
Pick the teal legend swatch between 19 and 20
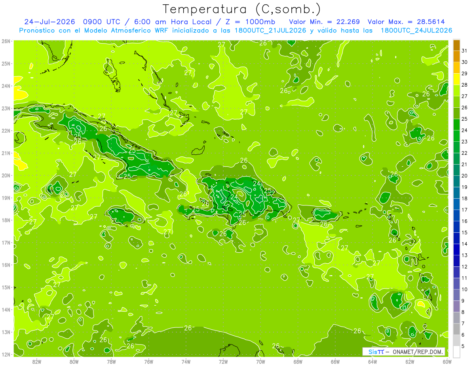coord(456,181)
